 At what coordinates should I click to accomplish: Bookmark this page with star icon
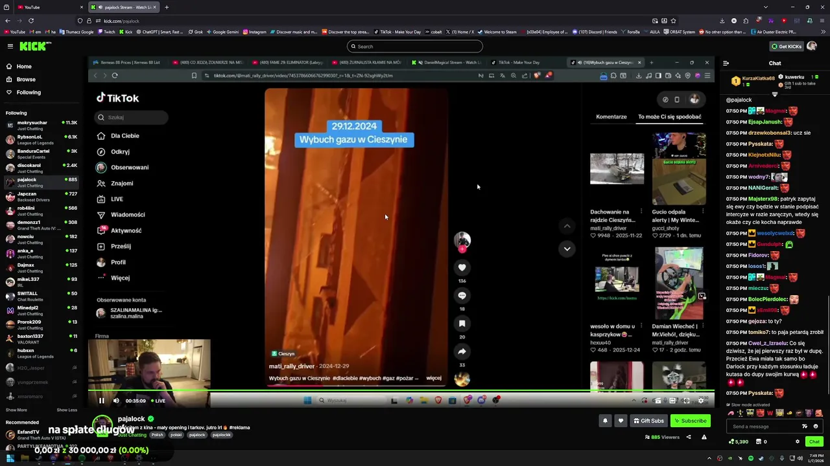click(673, 21)
